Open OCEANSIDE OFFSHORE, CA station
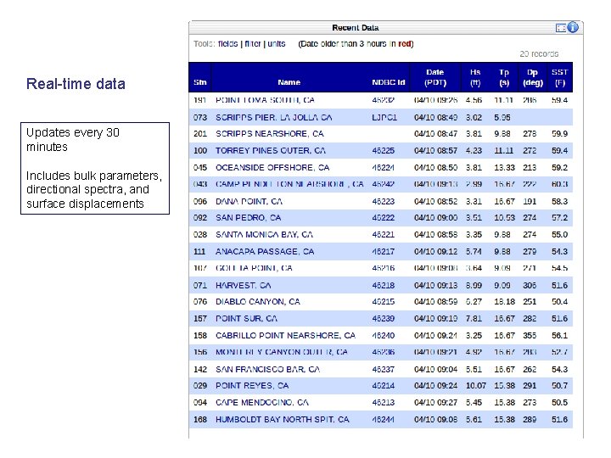The image size is (611, 458). click(272, 167)
